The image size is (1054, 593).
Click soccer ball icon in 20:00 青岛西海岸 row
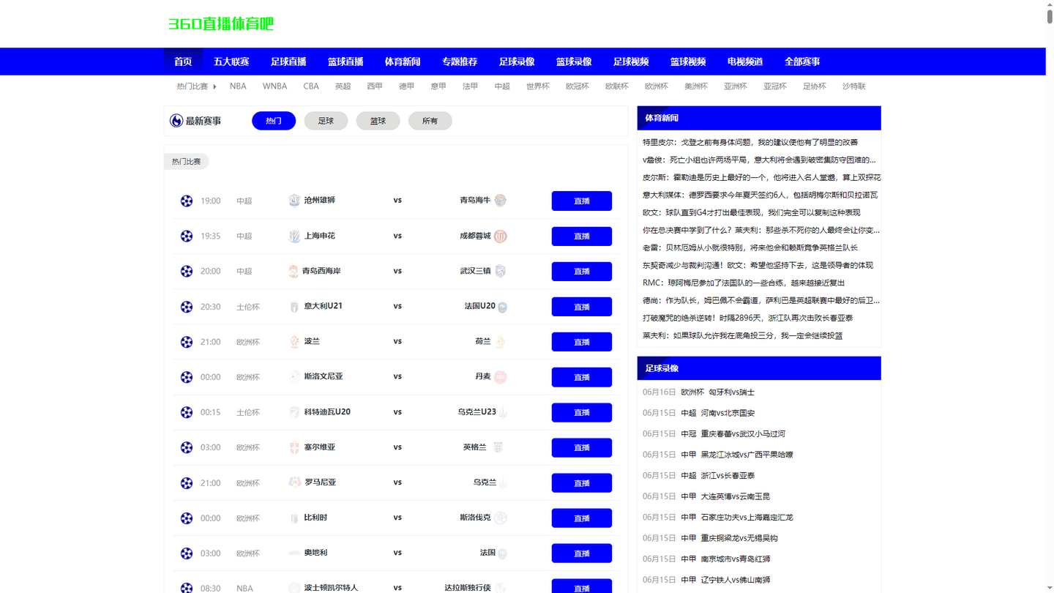coord(187,271)
